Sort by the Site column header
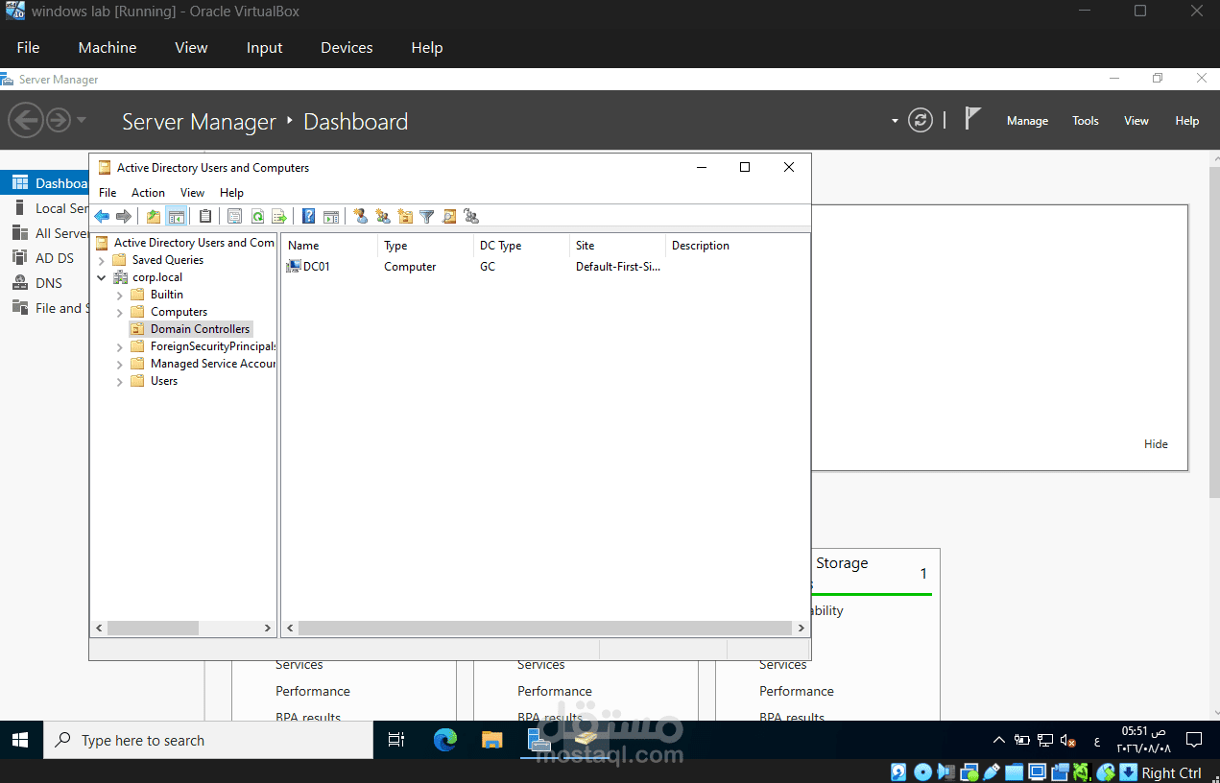Screen dimensions: 1220x783 [x=617, y=246]
